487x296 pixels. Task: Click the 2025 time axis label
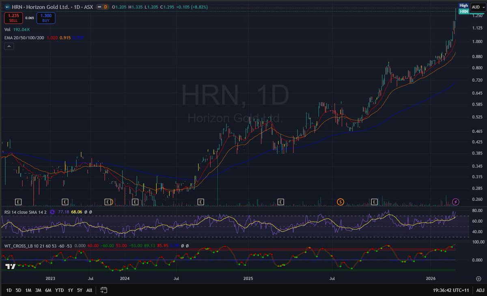point(248,279)
